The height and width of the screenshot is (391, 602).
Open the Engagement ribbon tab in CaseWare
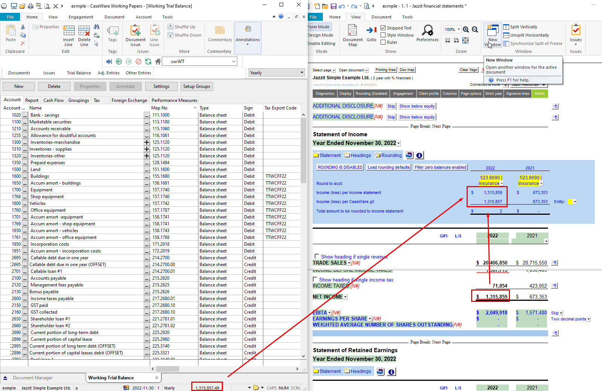tap(81, 17)
